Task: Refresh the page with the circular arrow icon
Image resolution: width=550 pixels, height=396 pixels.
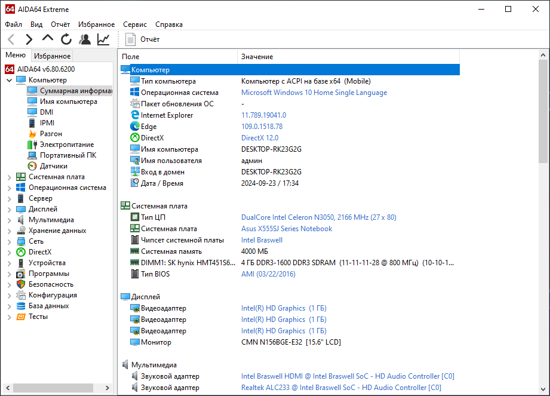Action: coord(66,39)
